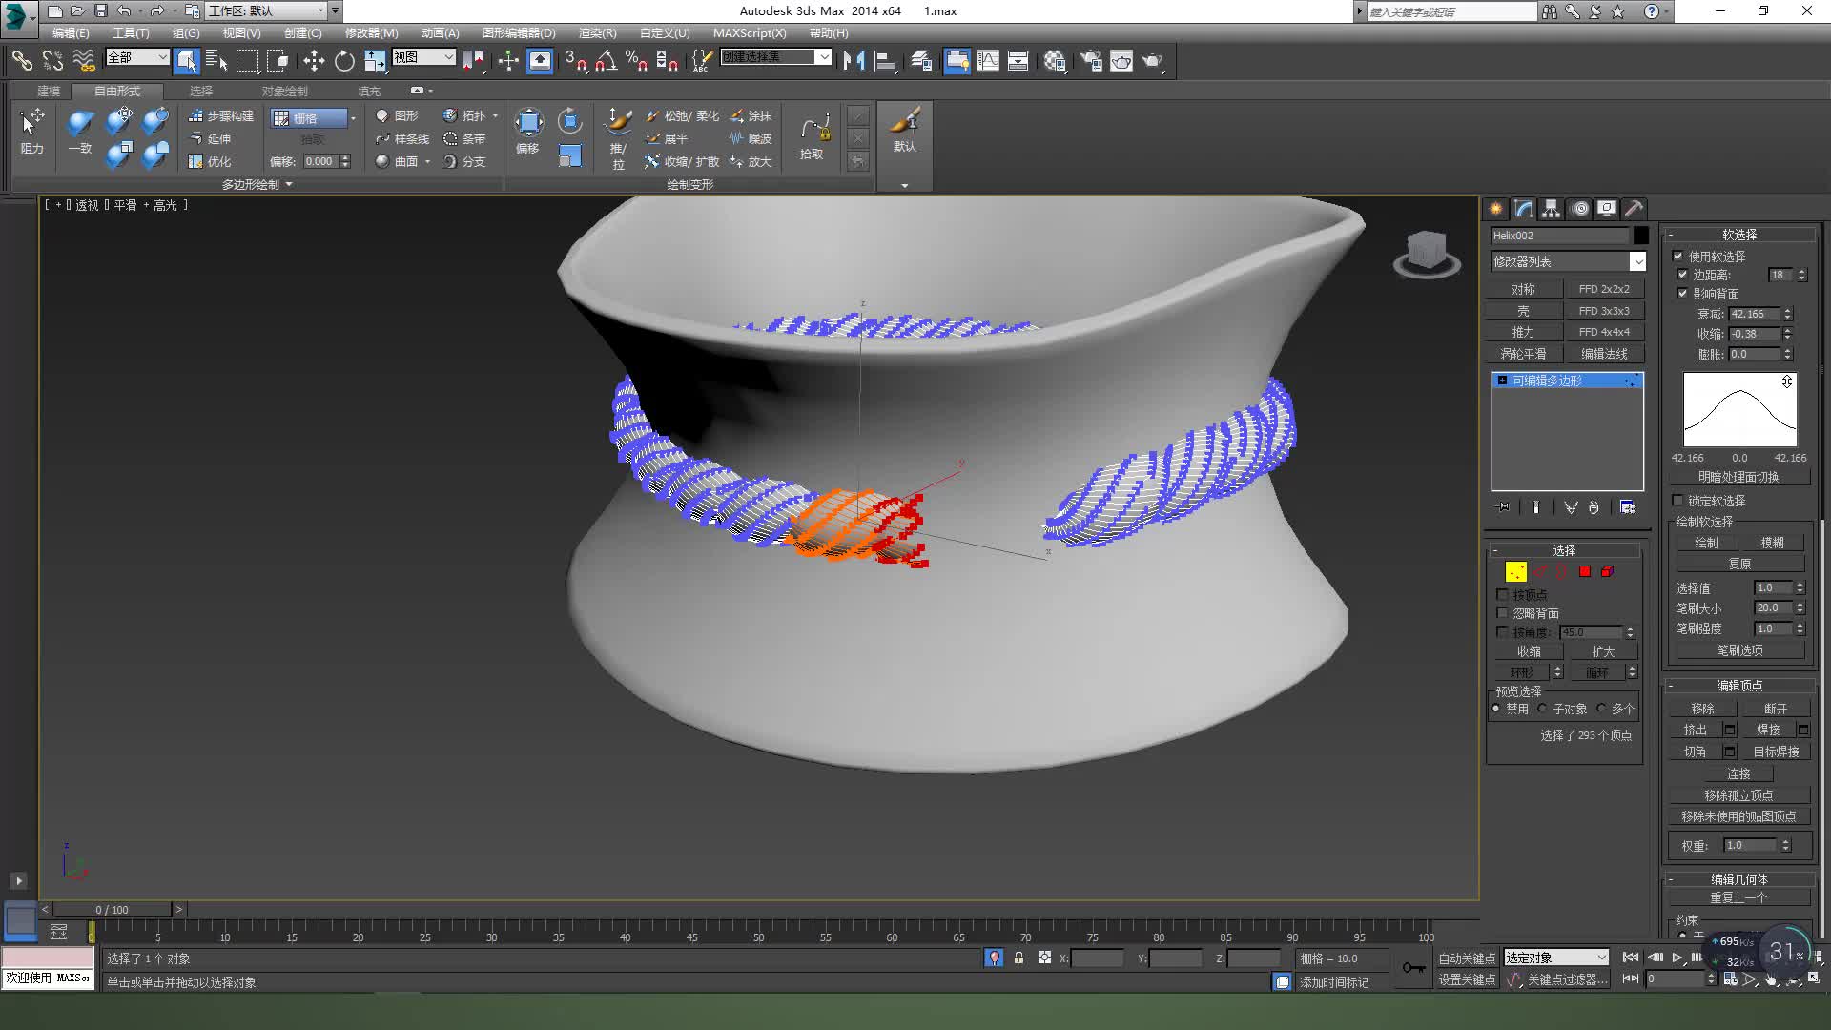Click the teapot Render Production icon
1831x1030 pixels.
[x=1152, y=61]
